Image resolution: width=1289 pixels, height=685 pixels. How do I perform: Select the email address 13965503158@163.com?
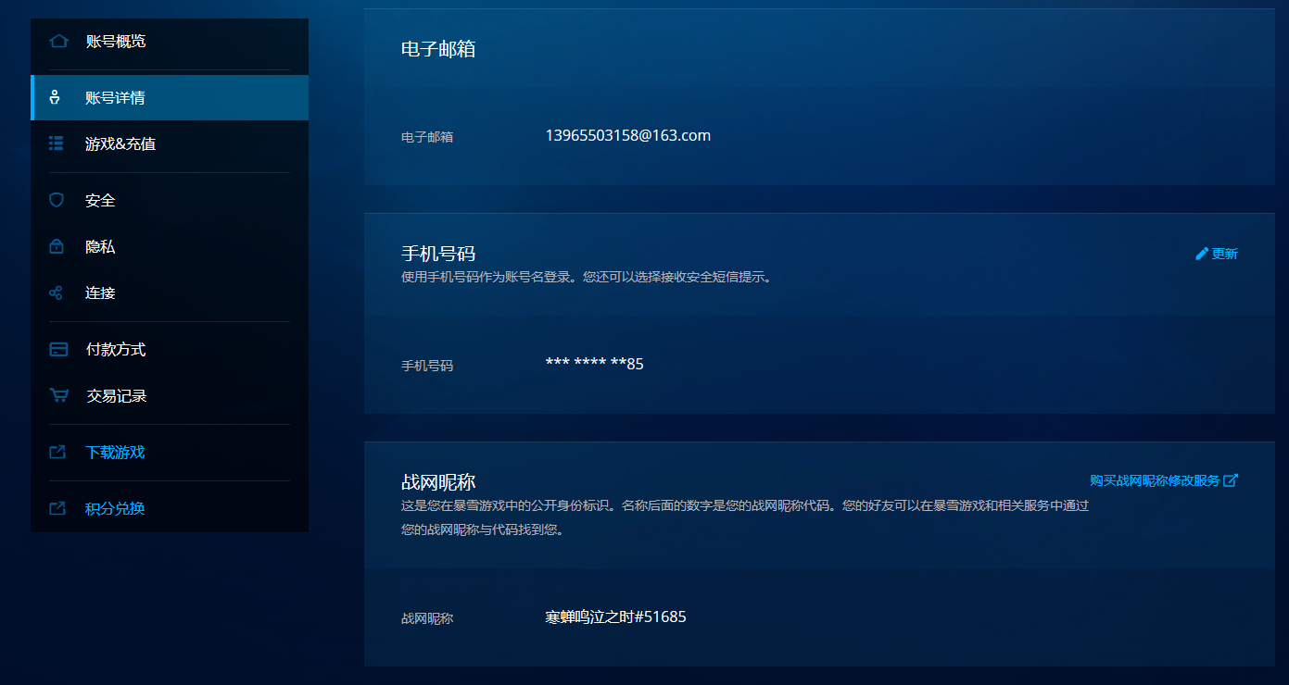click(x=627, y=135)
